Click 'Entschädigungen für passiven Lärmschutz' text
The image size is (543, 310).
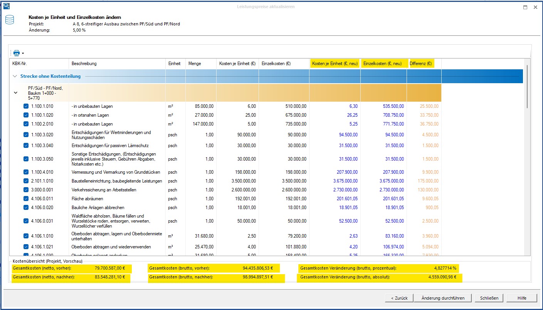[x=110, y=146]
